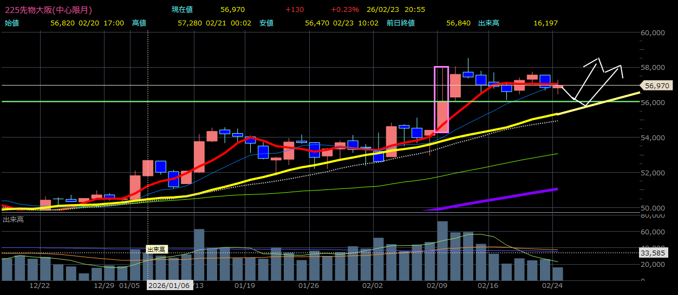
Task: Select the 2026/01/06 crosshair date label
Action: click(x=170, y=285)
